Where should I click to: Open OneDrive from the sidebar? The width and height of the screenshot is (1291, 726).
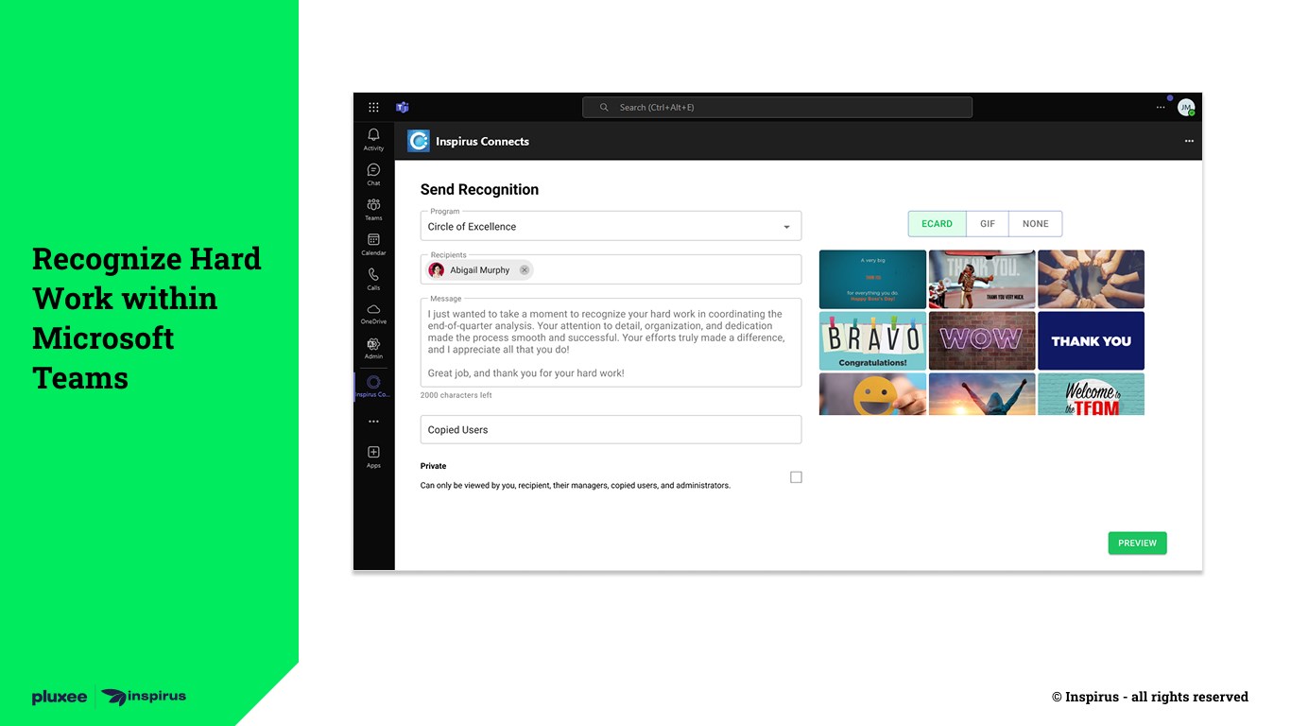coord(373,314)
